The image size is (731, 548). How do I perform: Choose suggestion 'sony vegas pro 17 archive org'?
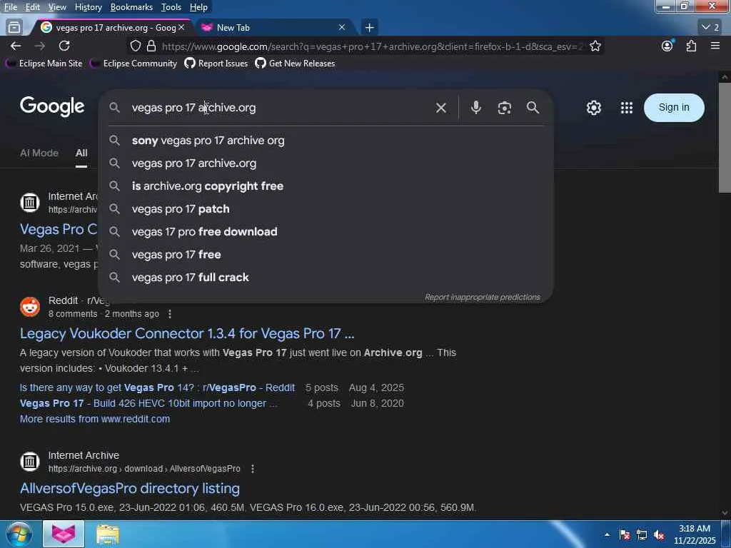click(326, 141)
